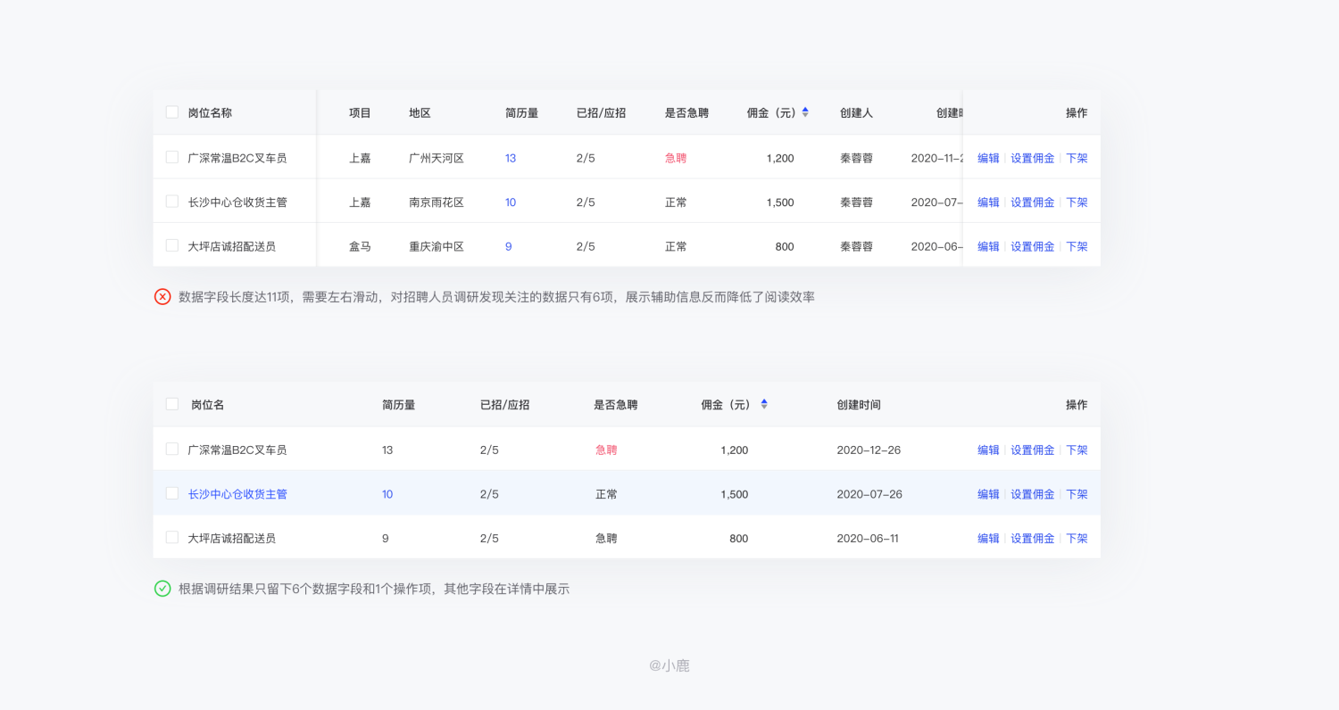
Task: Tick the checkbox in the 2020-12-26 row
Action: 172,449
